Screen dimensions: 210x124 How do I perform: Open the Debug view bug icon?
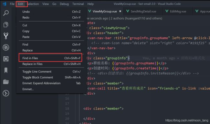pos(6,47)
